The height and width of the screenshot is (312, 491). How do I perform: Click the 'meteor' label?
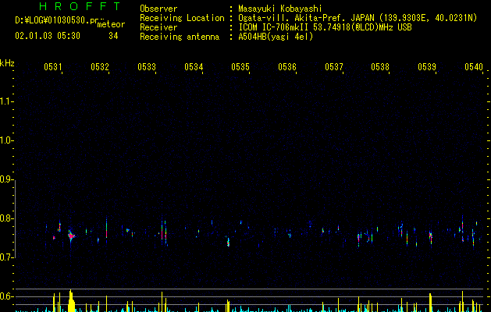pos(111,24)
